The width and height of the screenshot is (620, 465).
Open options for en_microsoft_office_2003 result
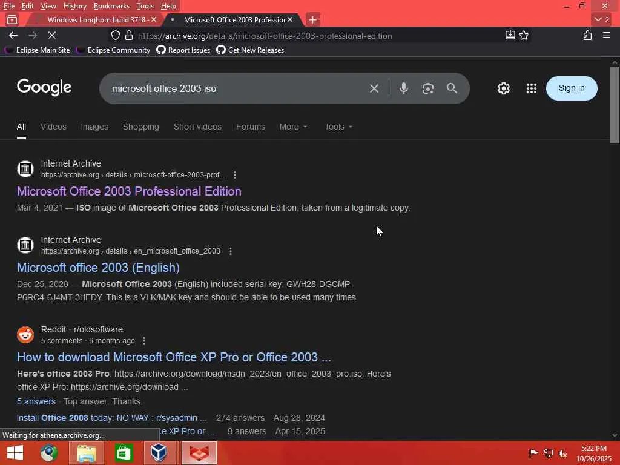(231, 251)
